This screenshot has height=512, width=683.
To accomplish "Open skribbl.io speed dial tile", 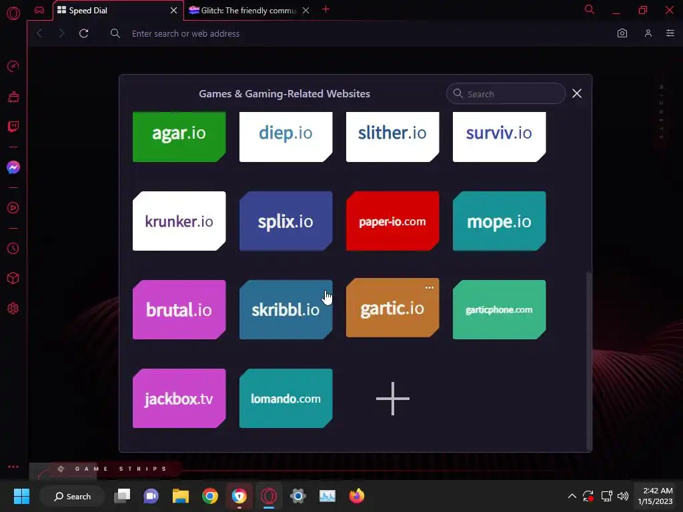I will pos(285,309).
